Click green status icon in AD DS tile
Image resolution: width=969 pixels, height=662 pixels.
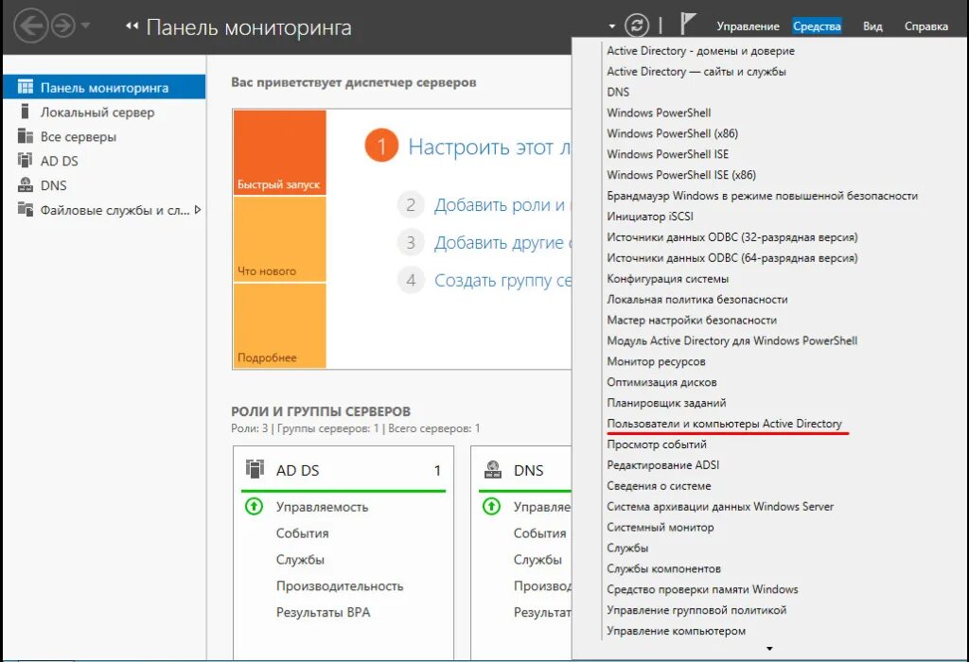(x=254, y=506)
